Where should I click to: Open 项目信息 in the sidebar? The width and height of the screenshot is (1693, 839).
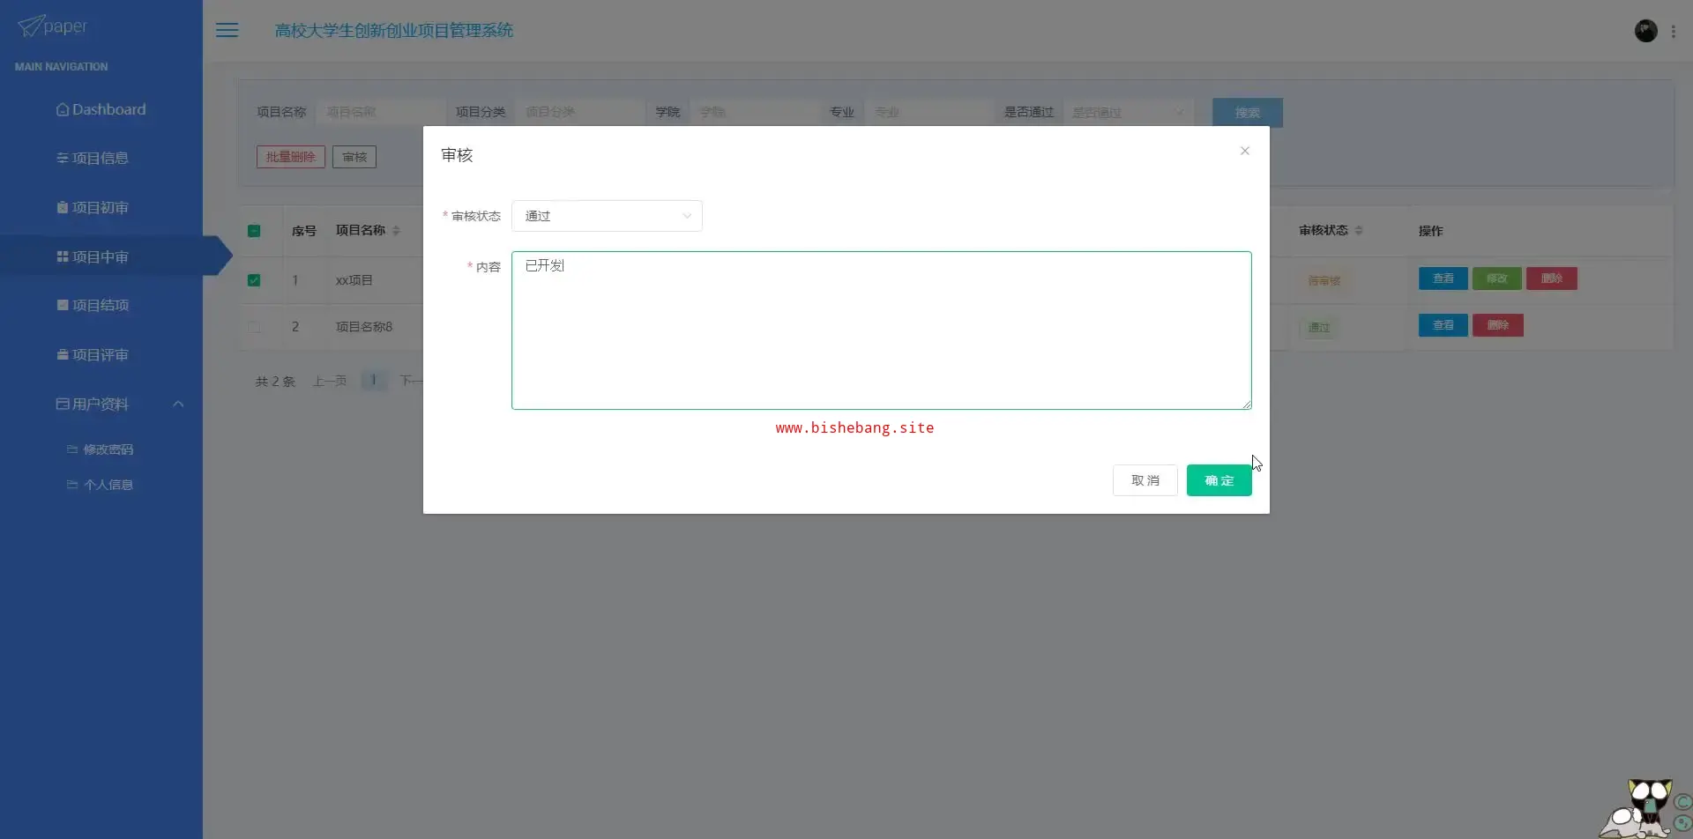93,159
